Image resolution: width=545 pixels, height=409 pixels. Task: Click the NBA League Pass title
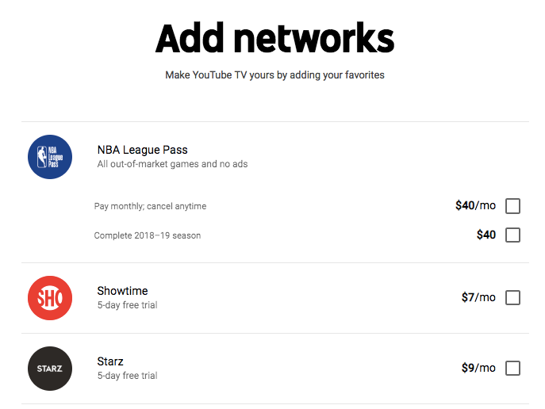pyautogui.click(x=142, y=150)
